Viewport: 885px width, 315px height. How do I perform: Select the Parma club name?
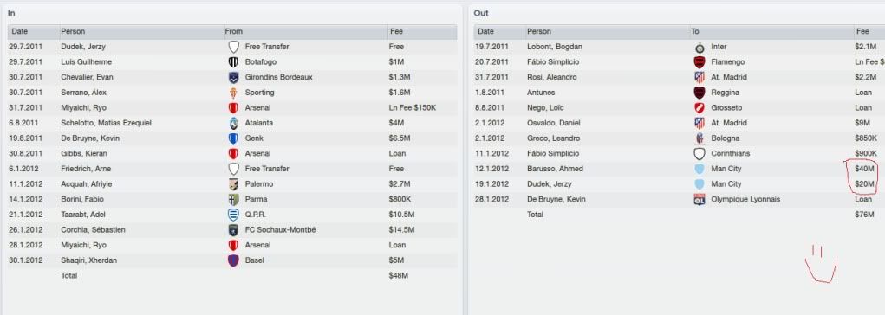[255, 200]
